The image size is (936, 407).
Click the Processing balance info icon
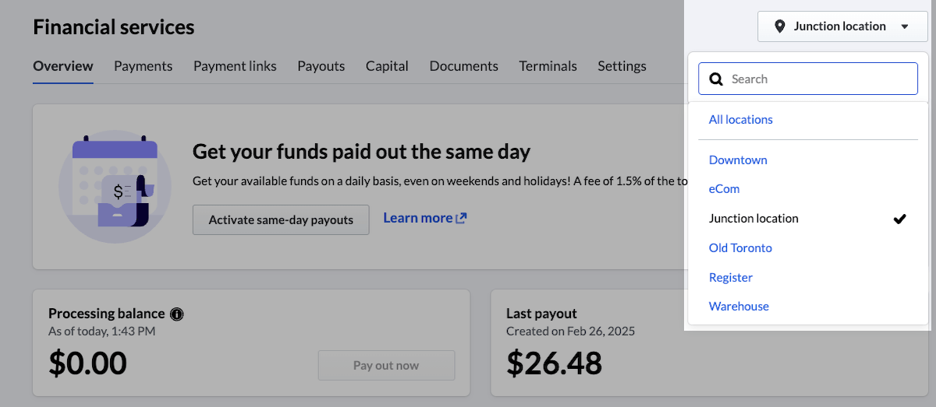[177, 314]
